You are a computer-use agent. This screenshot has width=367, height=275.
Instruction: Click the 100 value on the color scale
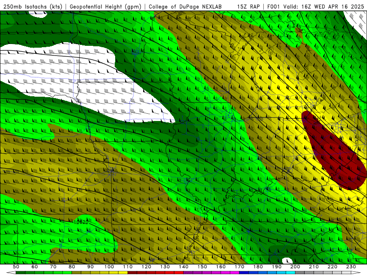click(x=109, y=267)
